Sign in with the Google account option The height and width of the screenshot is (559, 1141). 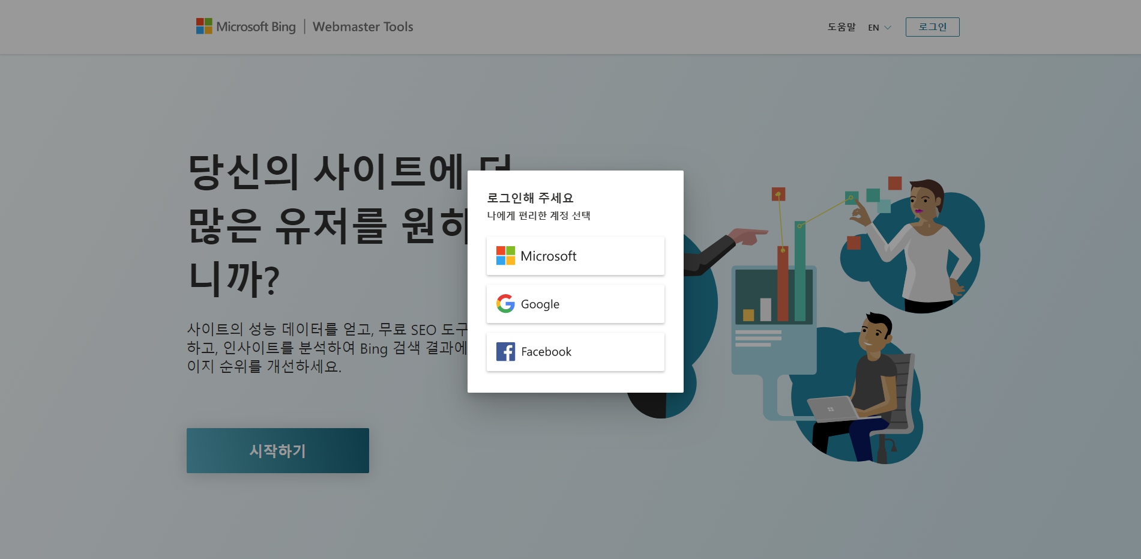pyautogui.click(x=575, y=304)
